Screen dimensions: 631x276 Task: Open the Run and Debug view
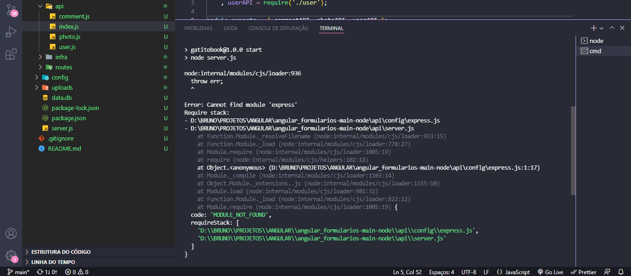pos(11,32)
